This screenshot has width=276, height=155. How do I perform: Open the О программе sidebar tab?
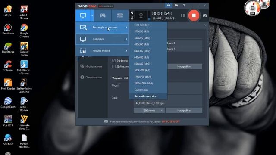pos(91,77)
